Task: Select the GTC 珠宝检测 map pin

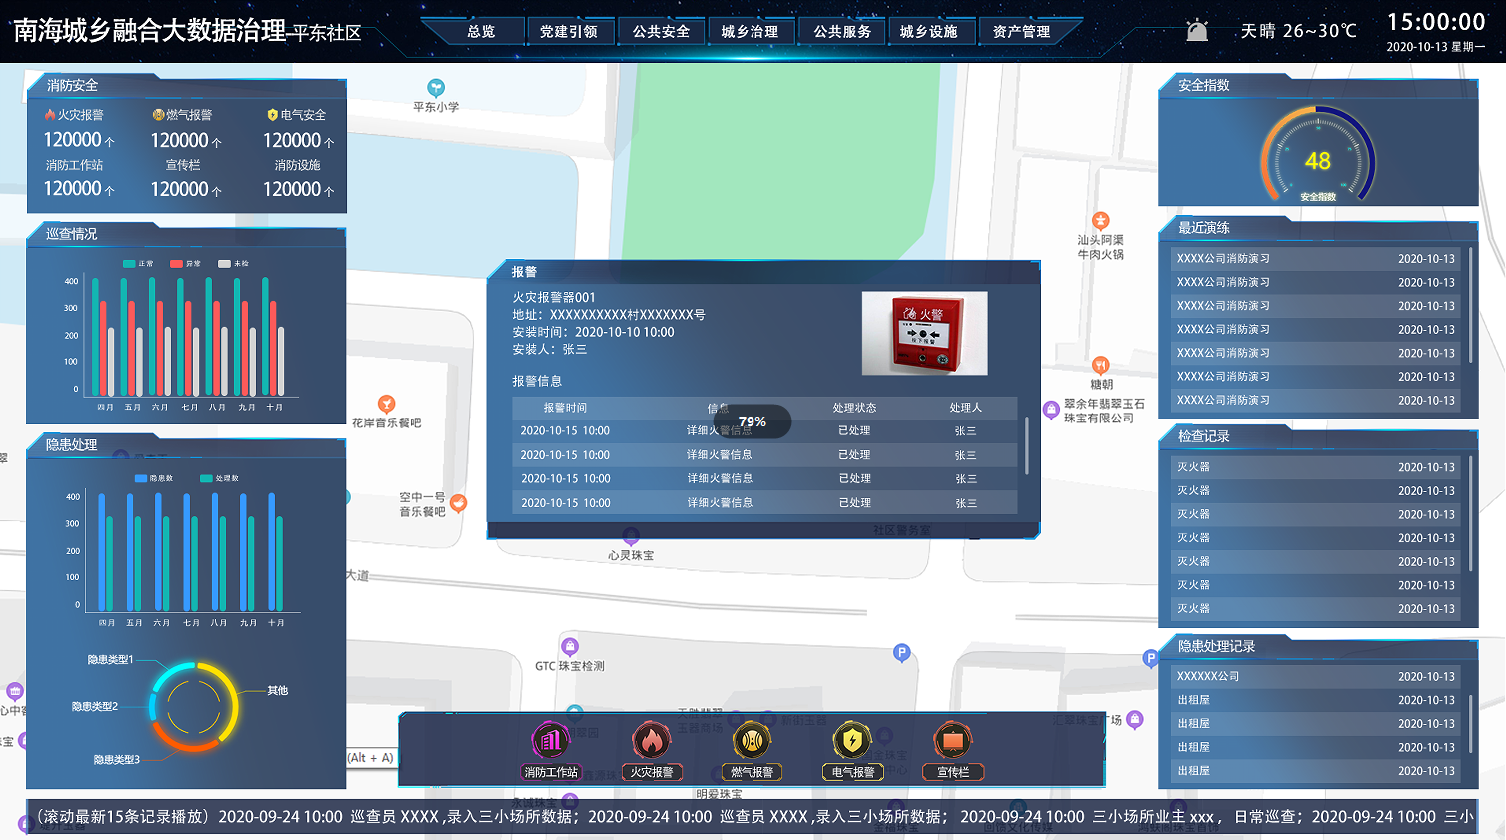Action: tap(570, 647)
